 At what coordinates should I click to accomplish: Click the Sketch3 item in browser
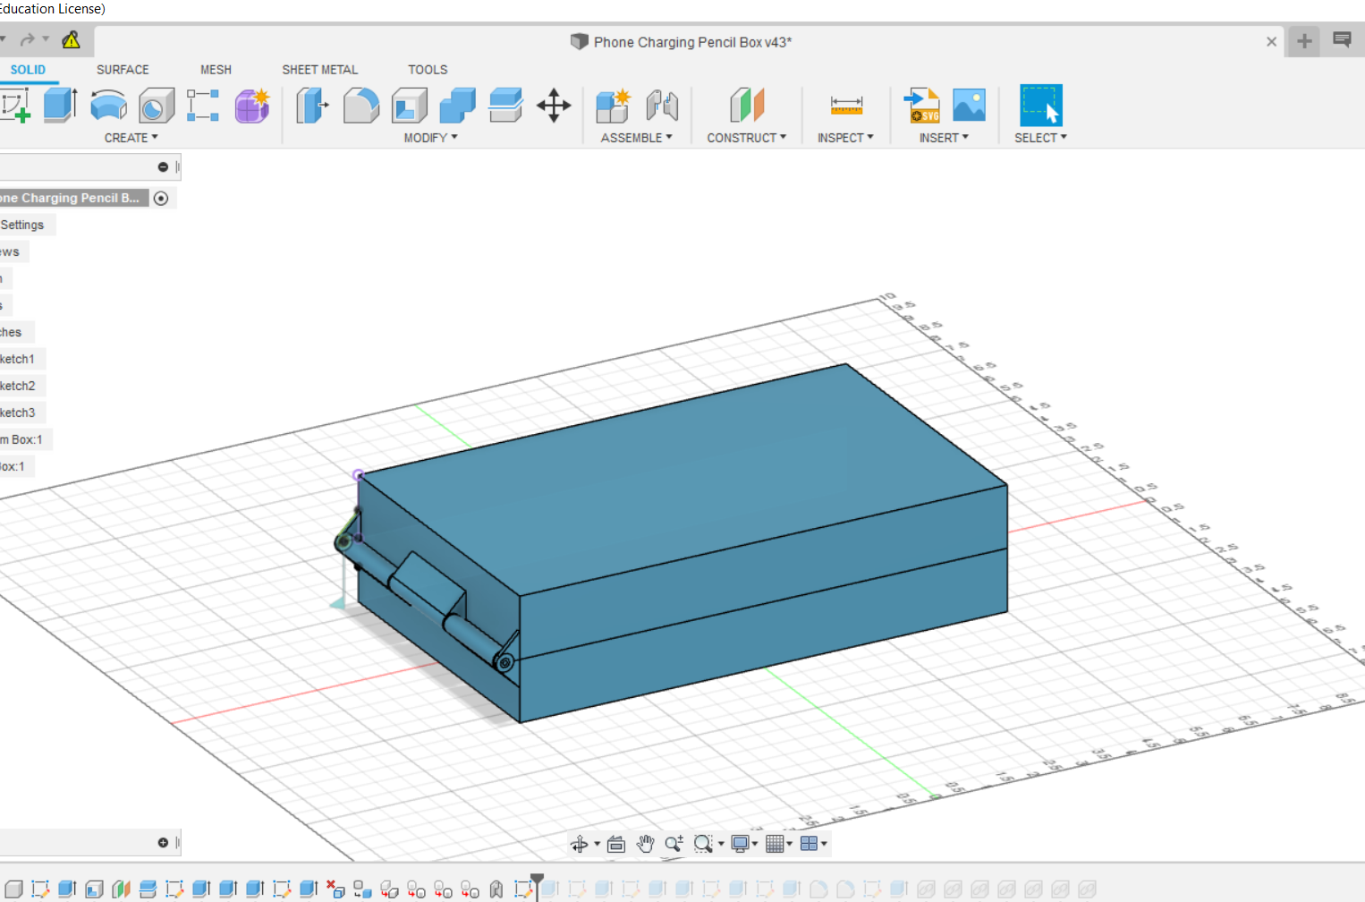18,413
